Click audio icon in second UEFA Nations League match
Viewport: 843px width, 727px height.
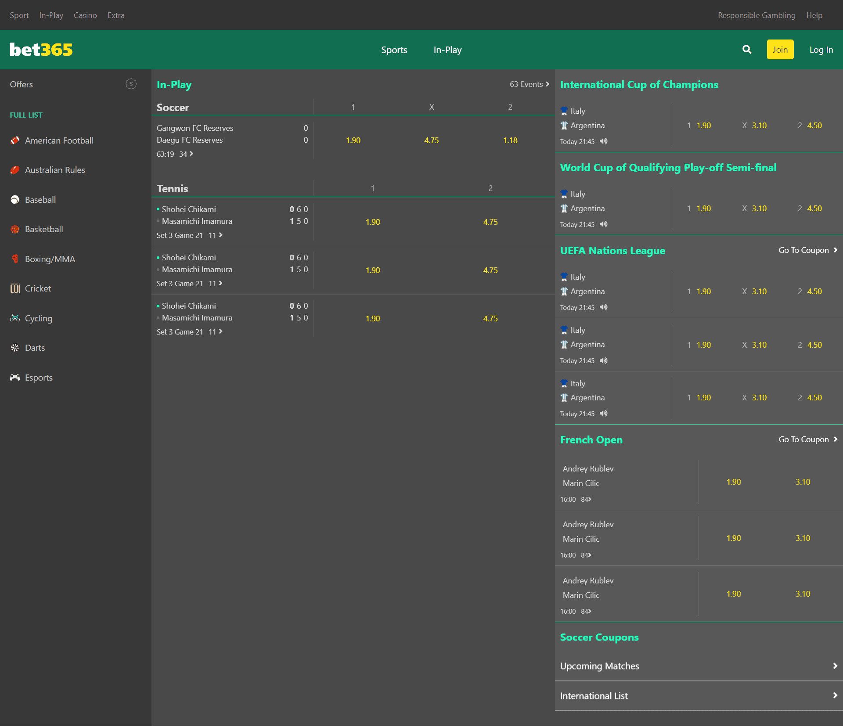(x=604, y=360)
